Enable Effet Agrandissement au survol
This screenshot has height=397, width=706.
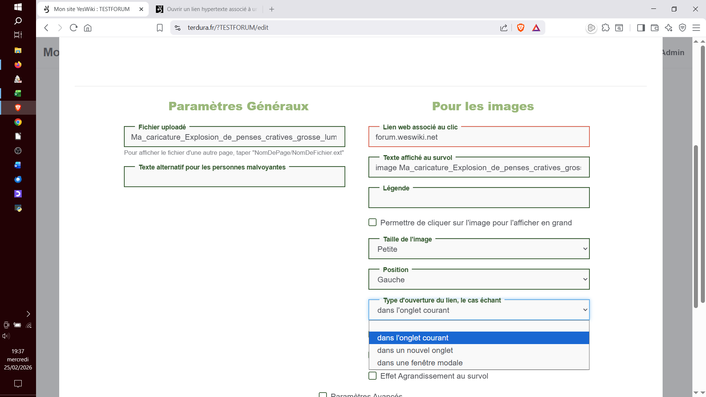[372, 376]
